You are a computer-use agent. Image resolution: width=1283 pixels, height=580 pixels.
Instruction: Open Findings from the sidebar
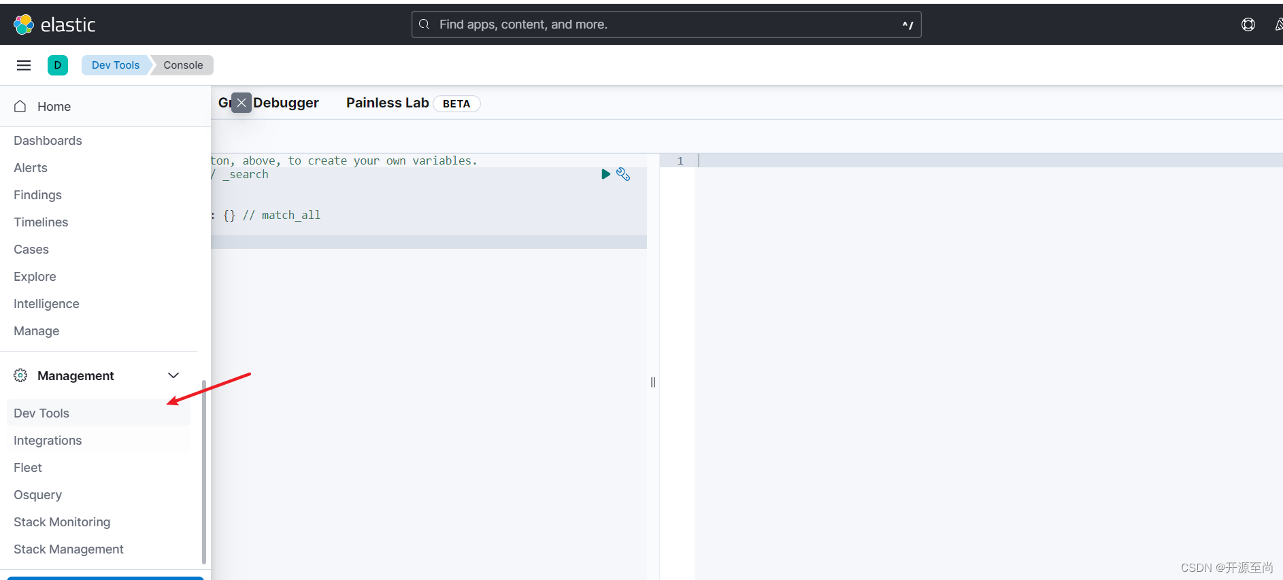[37, 195]
